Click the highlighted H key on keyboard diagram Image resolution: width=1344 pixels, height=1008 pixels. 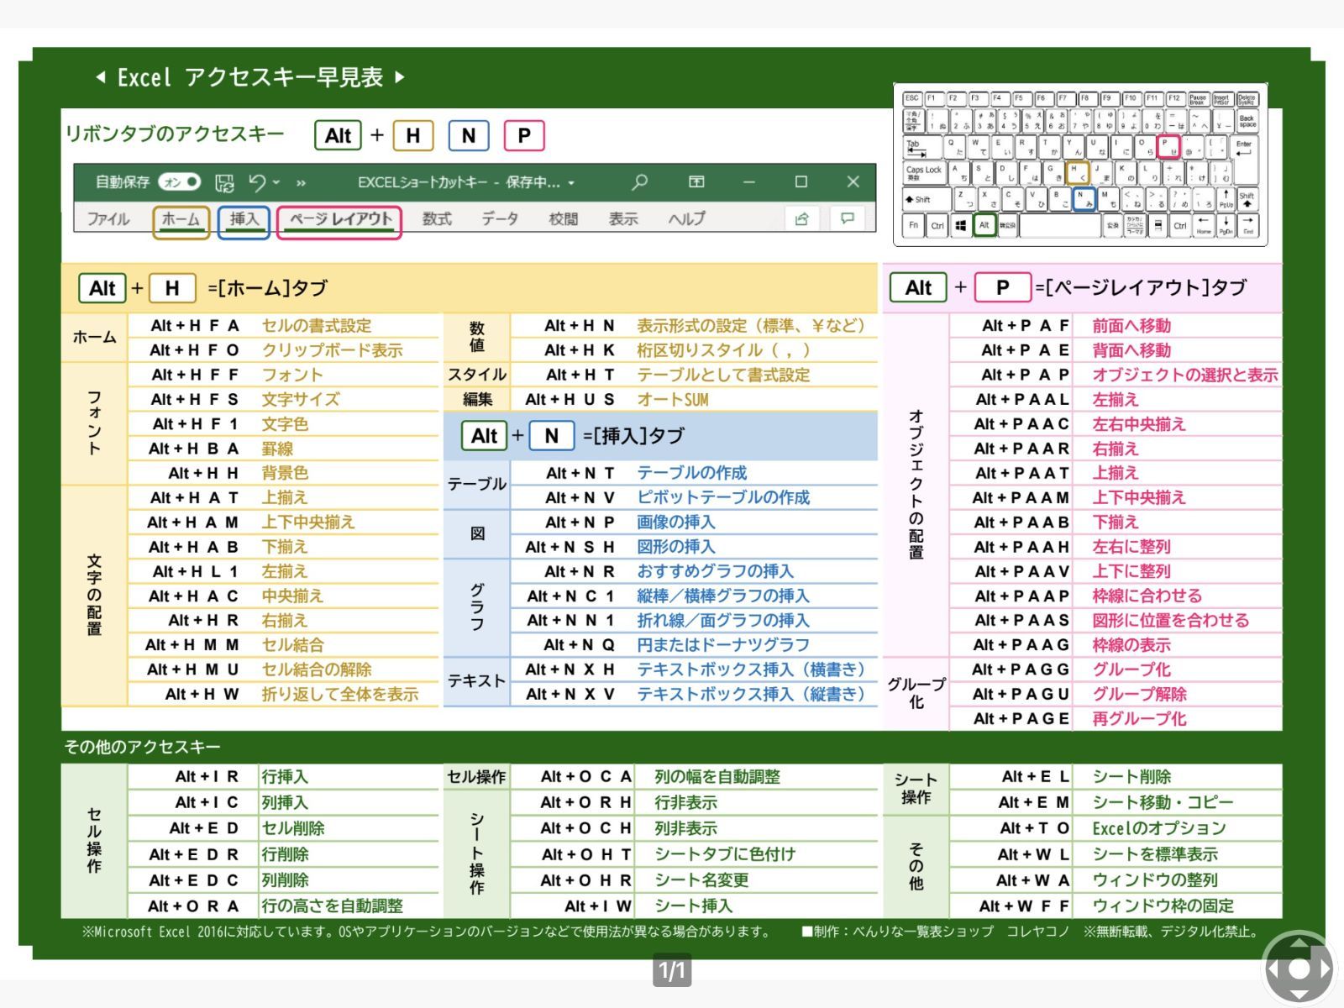click(x=1079, y=172)
